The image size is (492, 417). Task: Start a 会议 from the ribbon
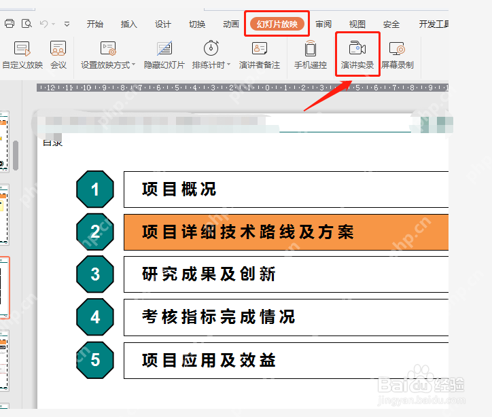pos(58,55)
